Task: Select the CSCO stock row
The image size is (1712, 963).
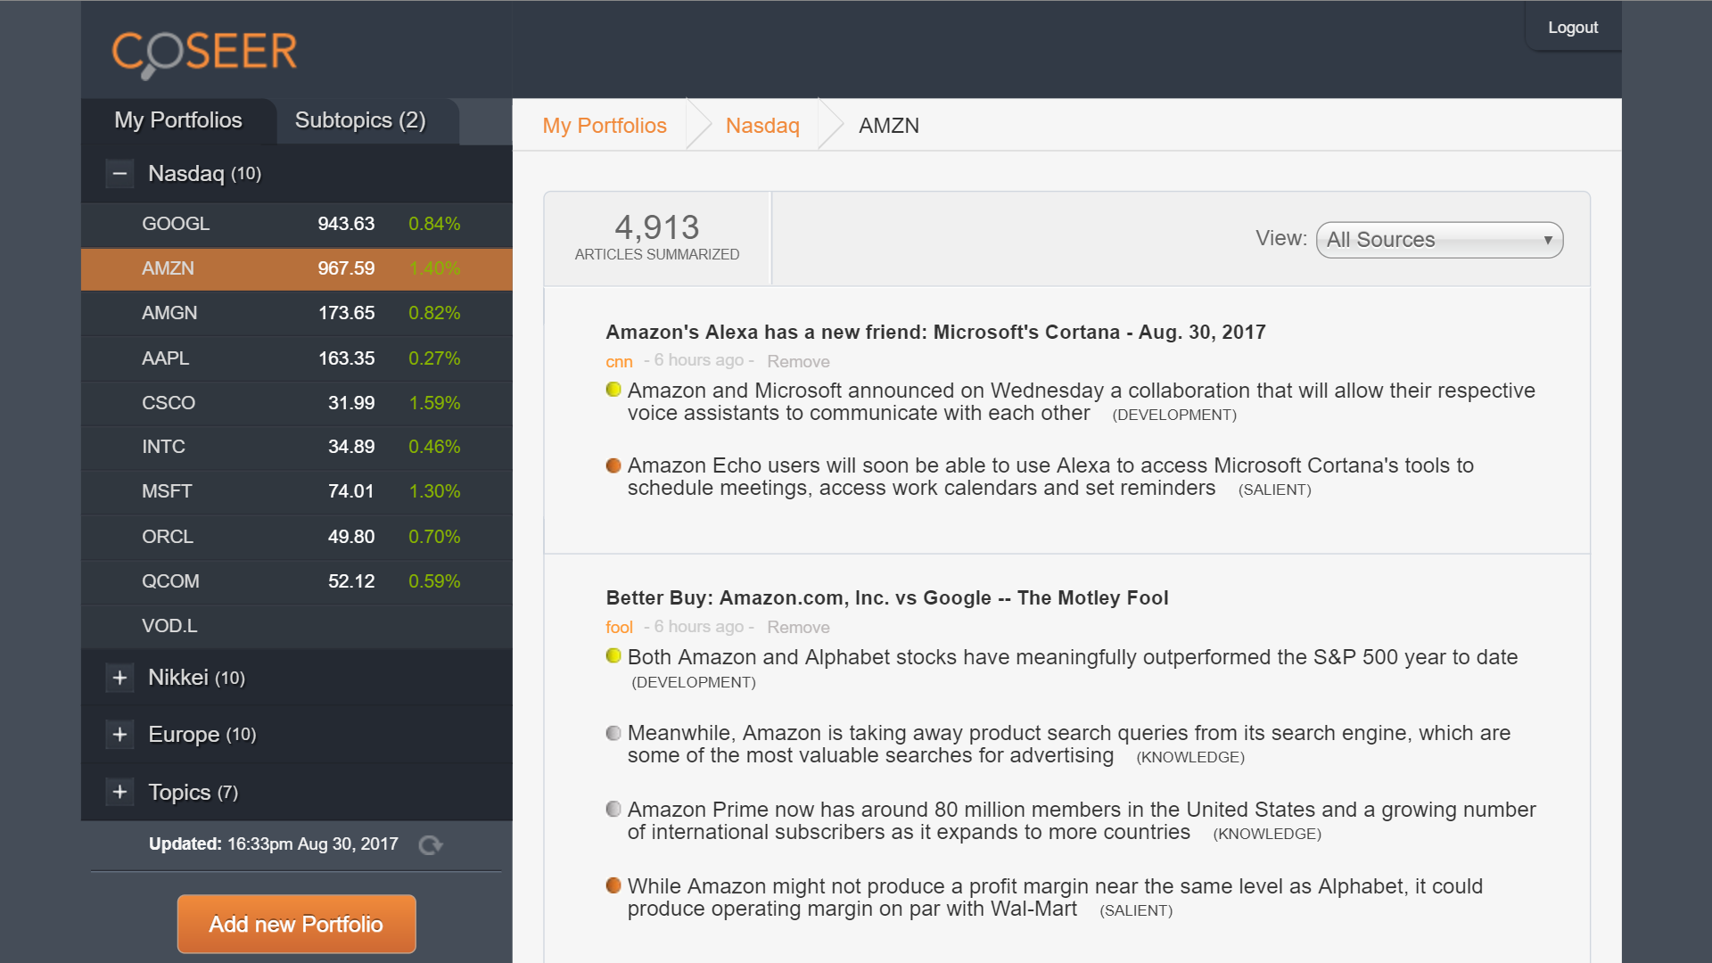Action: pos(297,403)
